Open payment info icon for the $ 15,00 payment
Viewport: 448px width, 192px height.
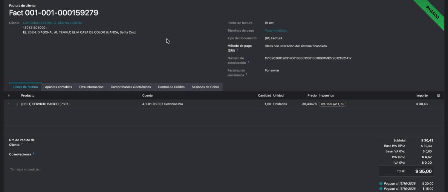(381, 189)
